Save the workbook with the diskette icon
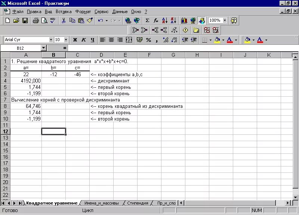Screen dimensions: 299x215 [x=25, y=21]
